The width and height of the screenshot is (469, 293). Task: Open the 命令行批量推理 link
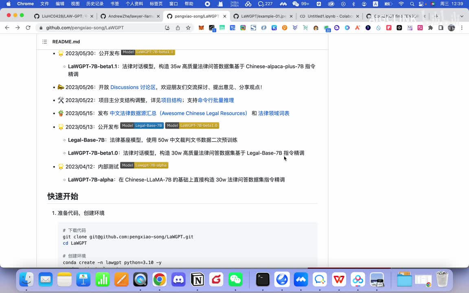coord(216,100)
